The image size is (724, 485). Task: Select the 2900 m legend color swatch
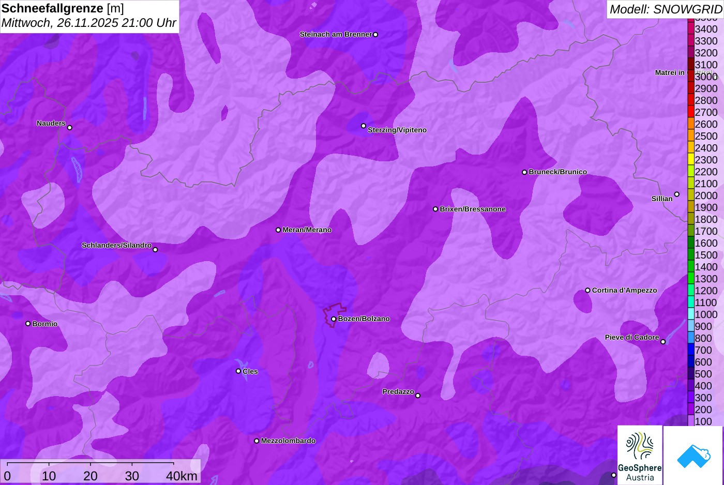point(691,88)
